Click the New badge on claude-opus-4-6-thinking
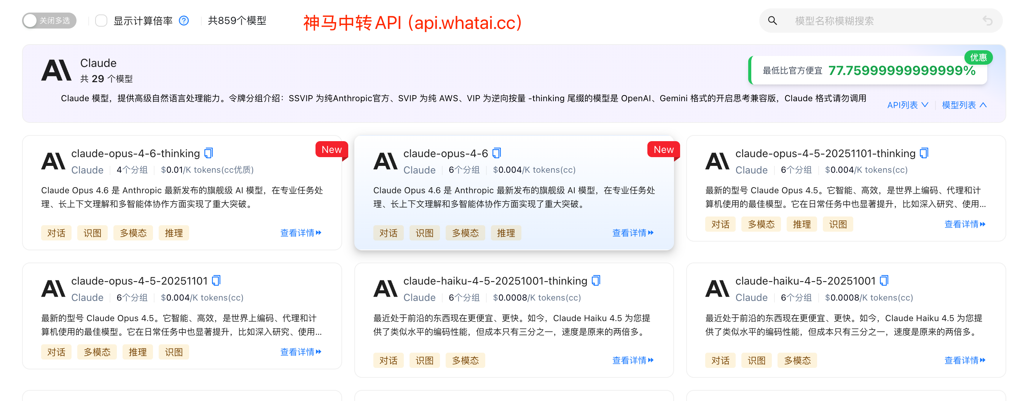Screen dimensions: 1023x401 coord(331,150)
